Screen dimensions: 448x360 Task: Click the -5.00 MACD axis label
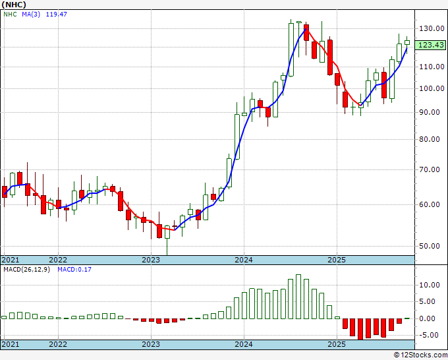429,335
